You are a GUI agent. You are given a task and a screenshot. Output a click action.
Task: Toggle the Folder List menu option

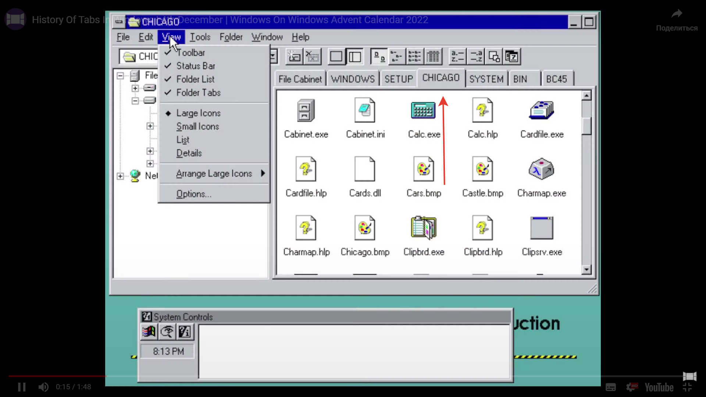(214, 79)
